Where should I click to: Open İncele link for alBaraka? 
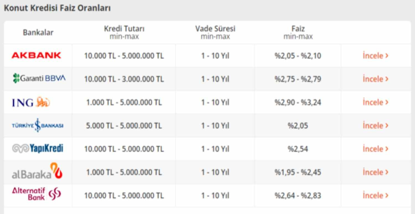tap(375, 172)
